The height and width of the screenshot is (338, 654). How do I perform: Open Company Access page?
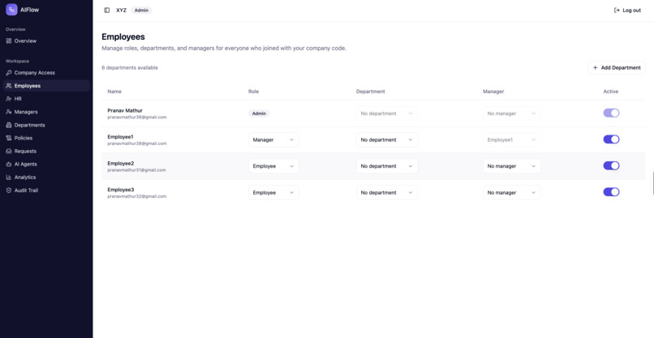click(46, 72)
